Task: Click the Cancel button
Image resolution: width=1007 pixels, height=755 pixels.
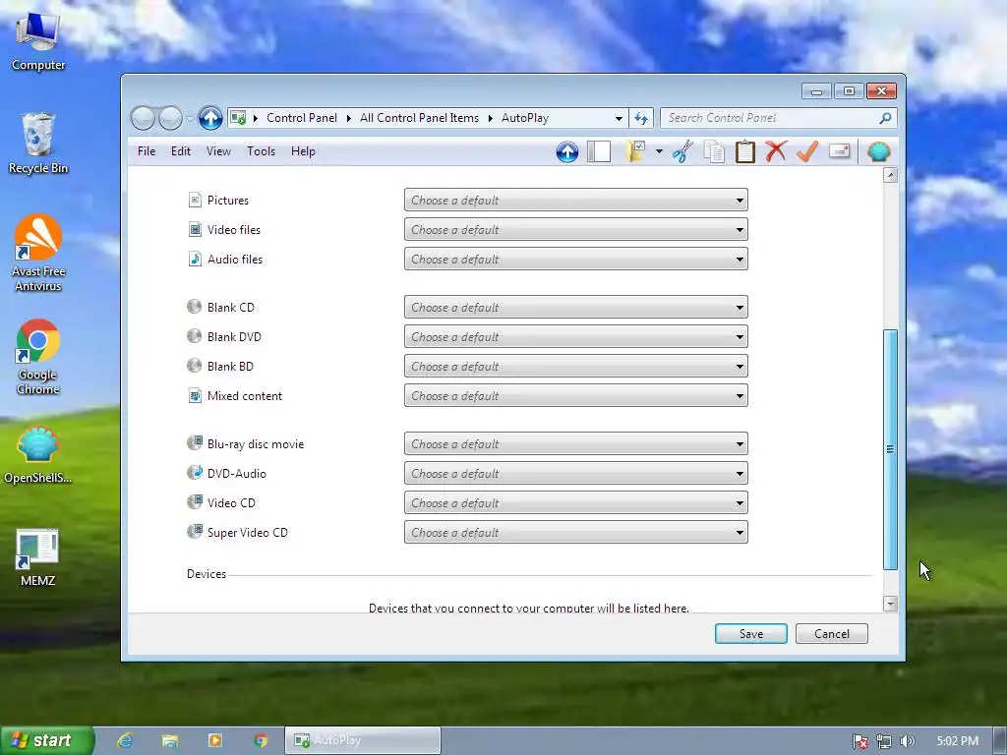Action: click(832, 634)
